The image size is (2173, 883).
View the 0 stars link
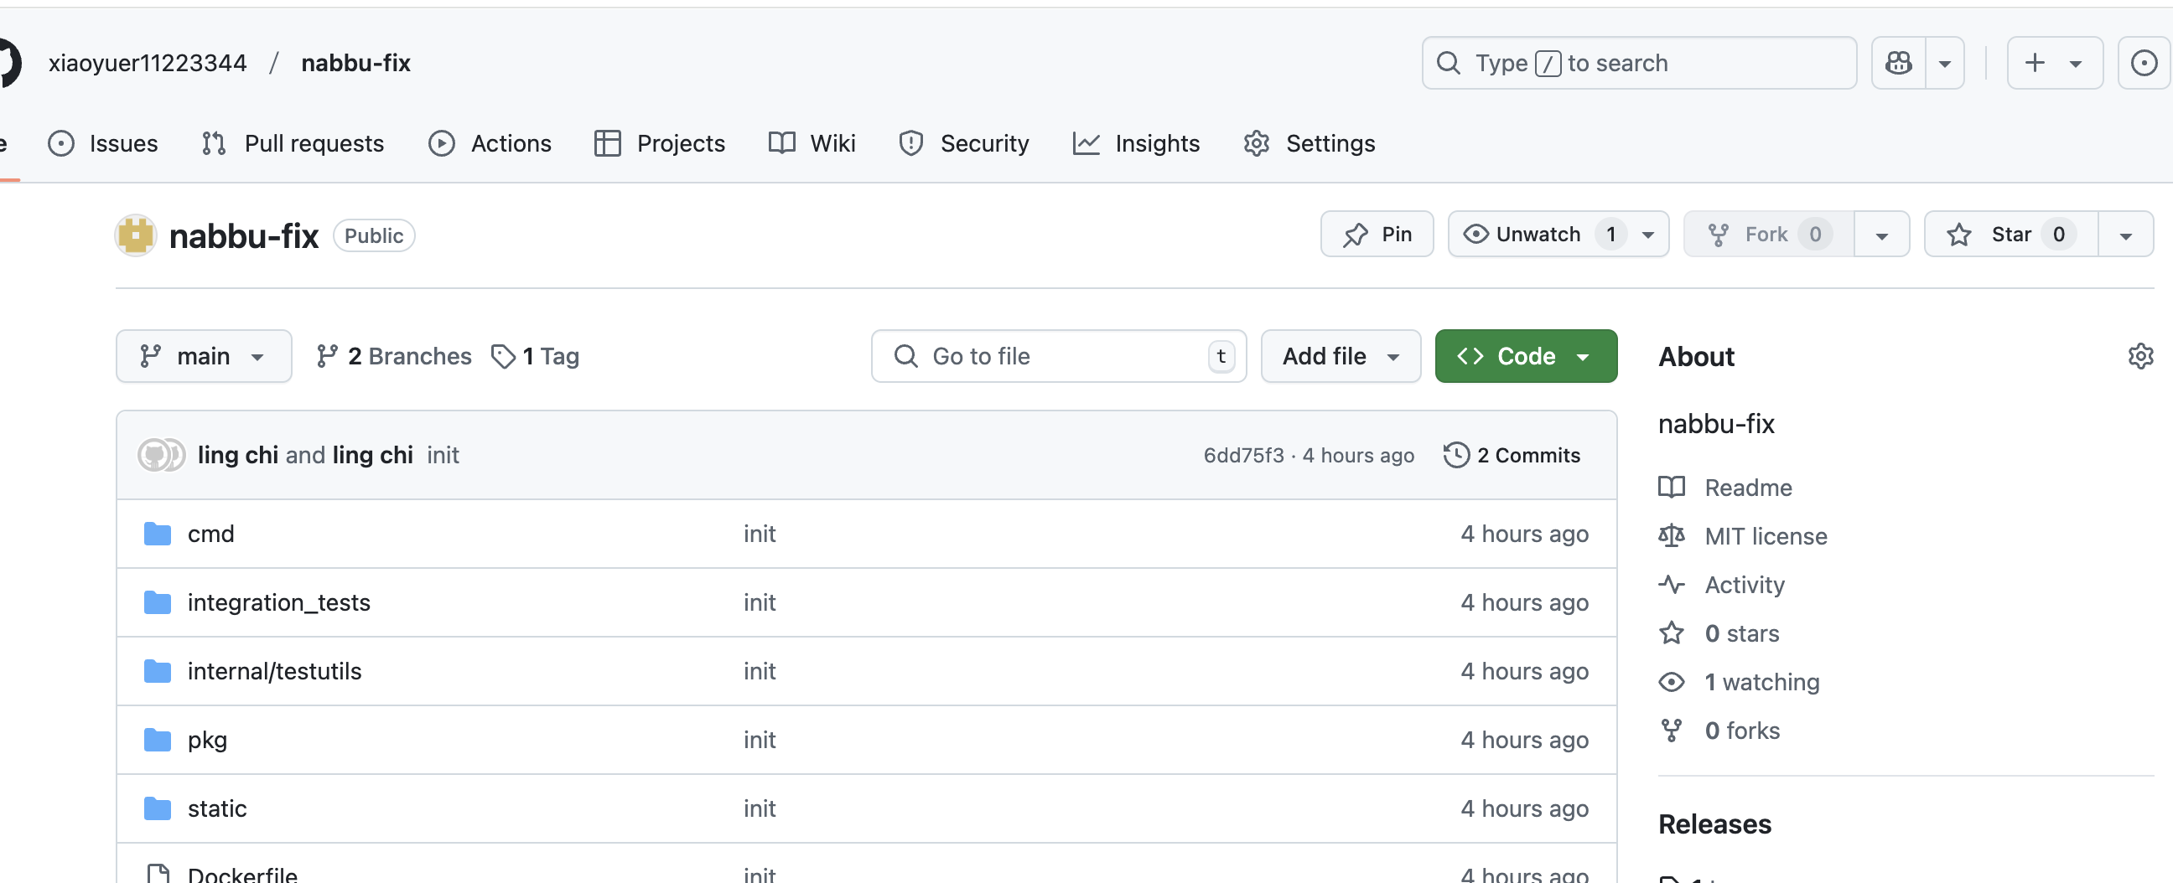(1719, 633)
